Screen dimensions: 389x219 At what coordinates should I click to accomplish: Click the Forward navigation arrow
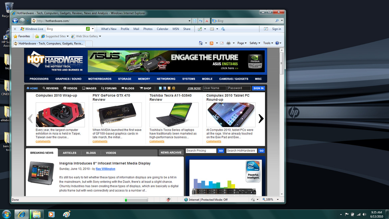click(x=22, y=21)
